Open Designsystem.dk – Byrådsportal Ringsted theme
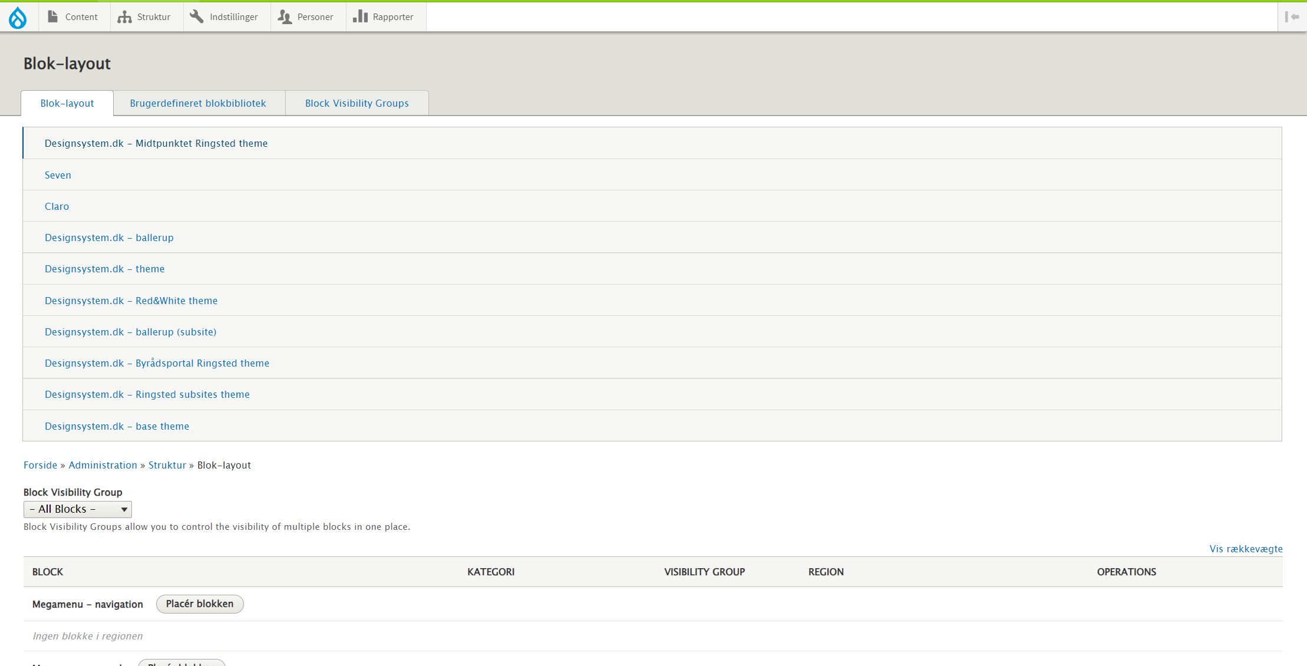The height and width of the screenshot is (666, 1307). point(157,363)
